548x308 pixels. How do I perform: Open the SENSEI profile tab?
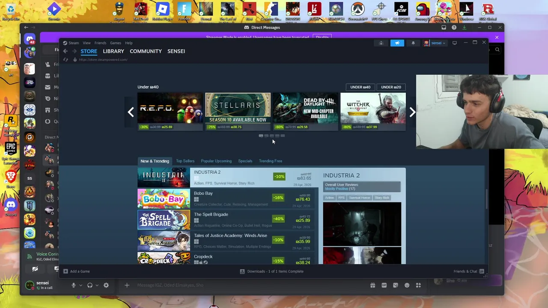tap(176, 51)
